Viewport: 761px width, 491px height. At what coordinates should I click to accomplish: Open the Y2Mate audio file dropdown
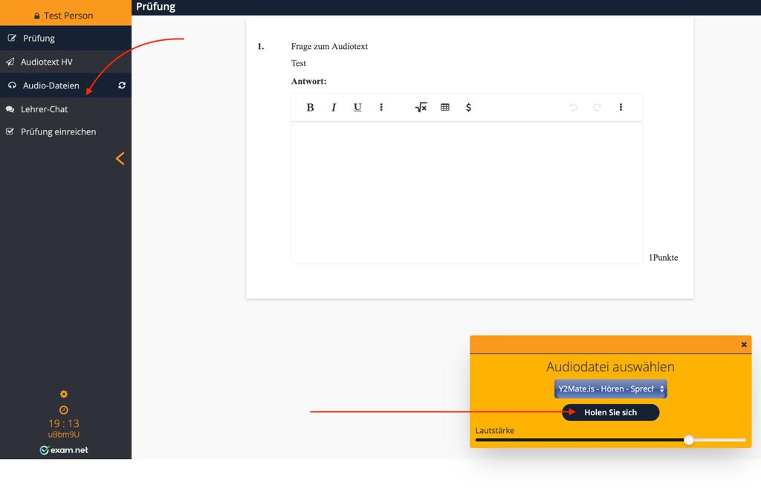pyautogui.click(x=610, y=388)
